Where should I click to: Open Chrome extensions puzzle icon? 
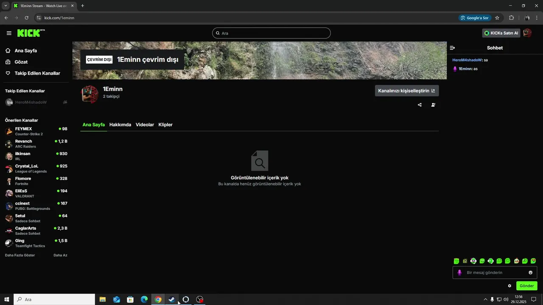pyautogui.click(x=511, y=18)
